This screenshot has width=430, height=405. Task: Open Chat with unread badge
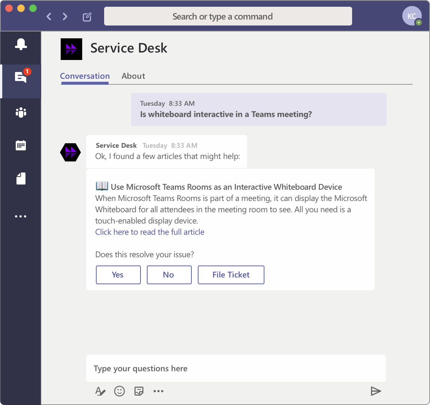[x=21, y=77]
